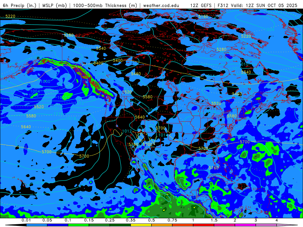This screenshot has height=227, width=303.
Task: Select the bright green 0.1–0.15 legend swatch
Action: [78, 225]
